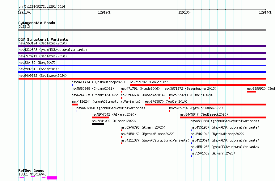Click the thick blue bar of nsv599701
Viewport: 275px width, 181px height.
142,72
